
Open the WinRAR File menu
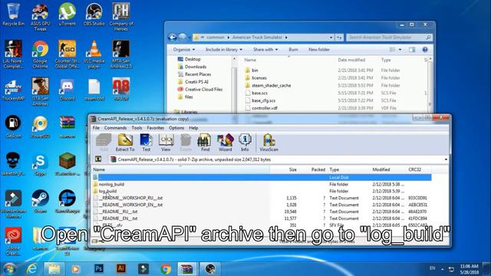pos(96,128)
